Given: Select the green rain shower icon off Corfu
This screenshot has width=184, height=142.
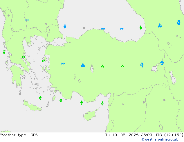Looking at the screenshot, I should pos(4,52).
